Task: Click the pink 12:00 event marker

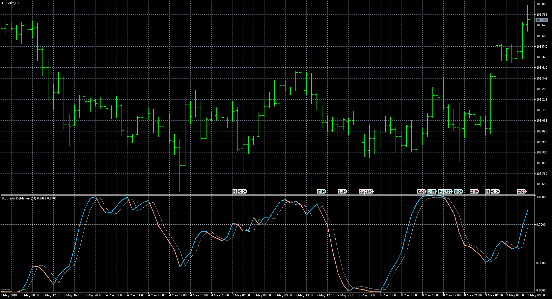Action: coord(421,192)
